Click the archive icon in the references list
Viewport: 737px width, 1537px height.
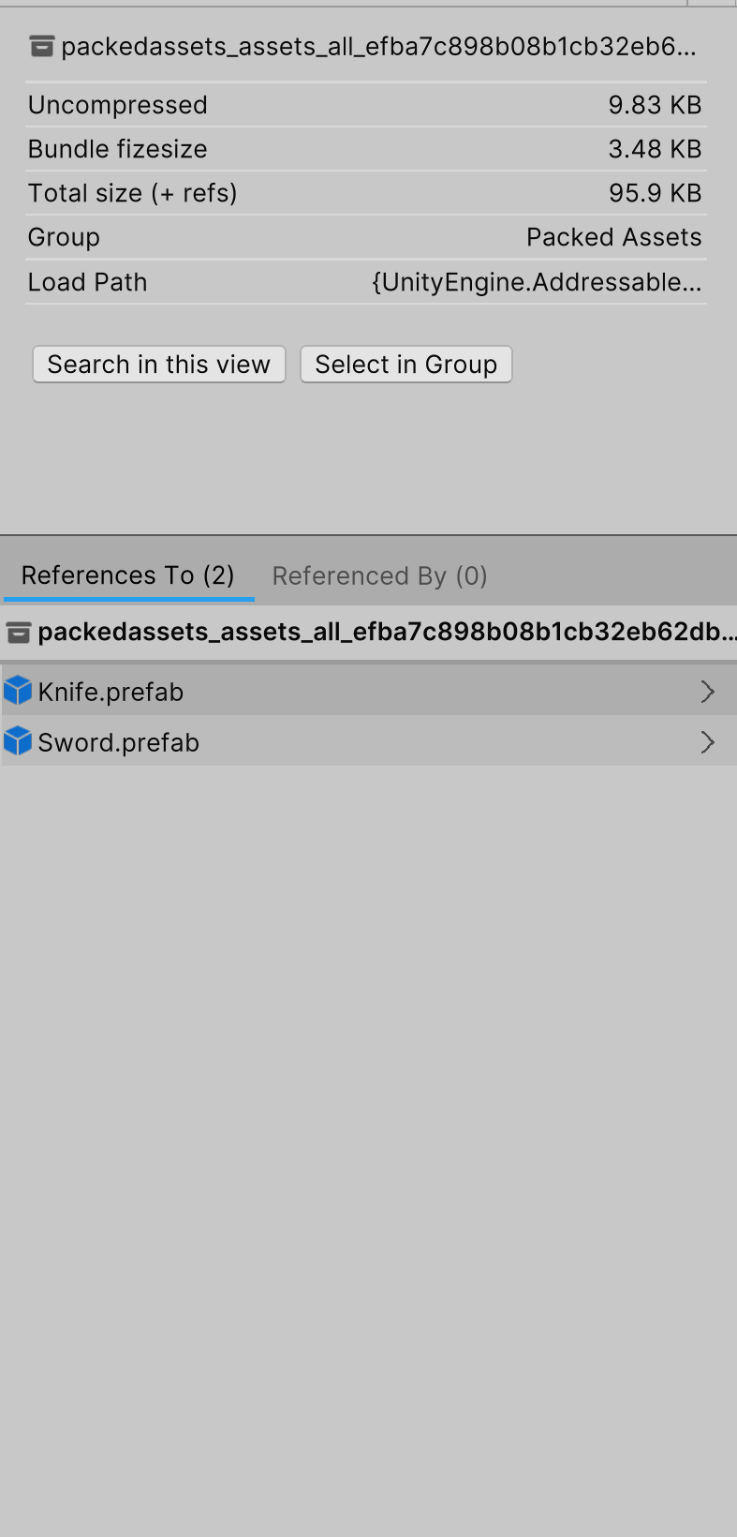[18, 634]
